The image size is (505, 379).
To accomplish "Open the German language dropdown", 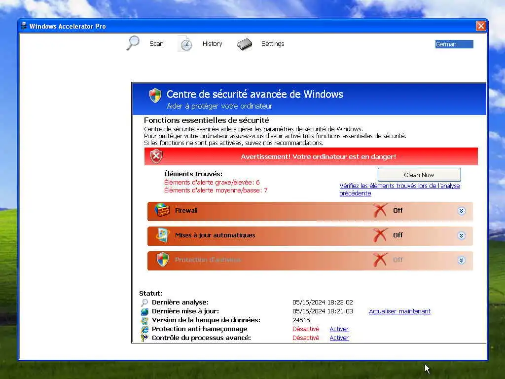I will click(x=454, y=44).
